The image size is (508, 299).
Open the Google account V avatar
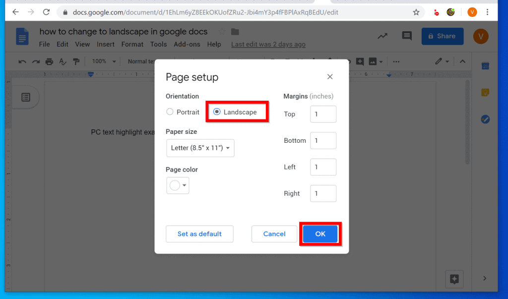point(480,36)
